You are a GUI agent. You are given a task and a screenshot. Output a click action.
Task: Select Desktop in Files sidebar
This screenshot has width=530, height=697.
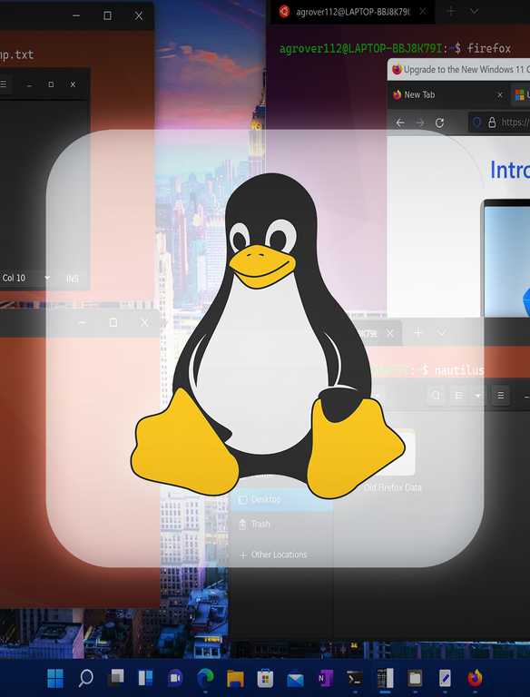coord(281,499)
